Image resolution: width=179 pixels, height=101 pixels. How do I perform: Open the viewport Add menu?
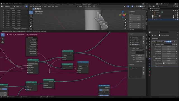53,6
